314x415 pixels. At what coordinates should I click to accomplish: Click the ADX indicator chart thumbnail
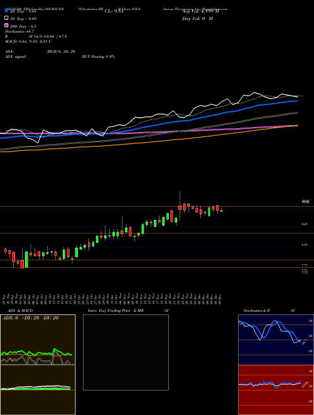[x=38, y=340]
